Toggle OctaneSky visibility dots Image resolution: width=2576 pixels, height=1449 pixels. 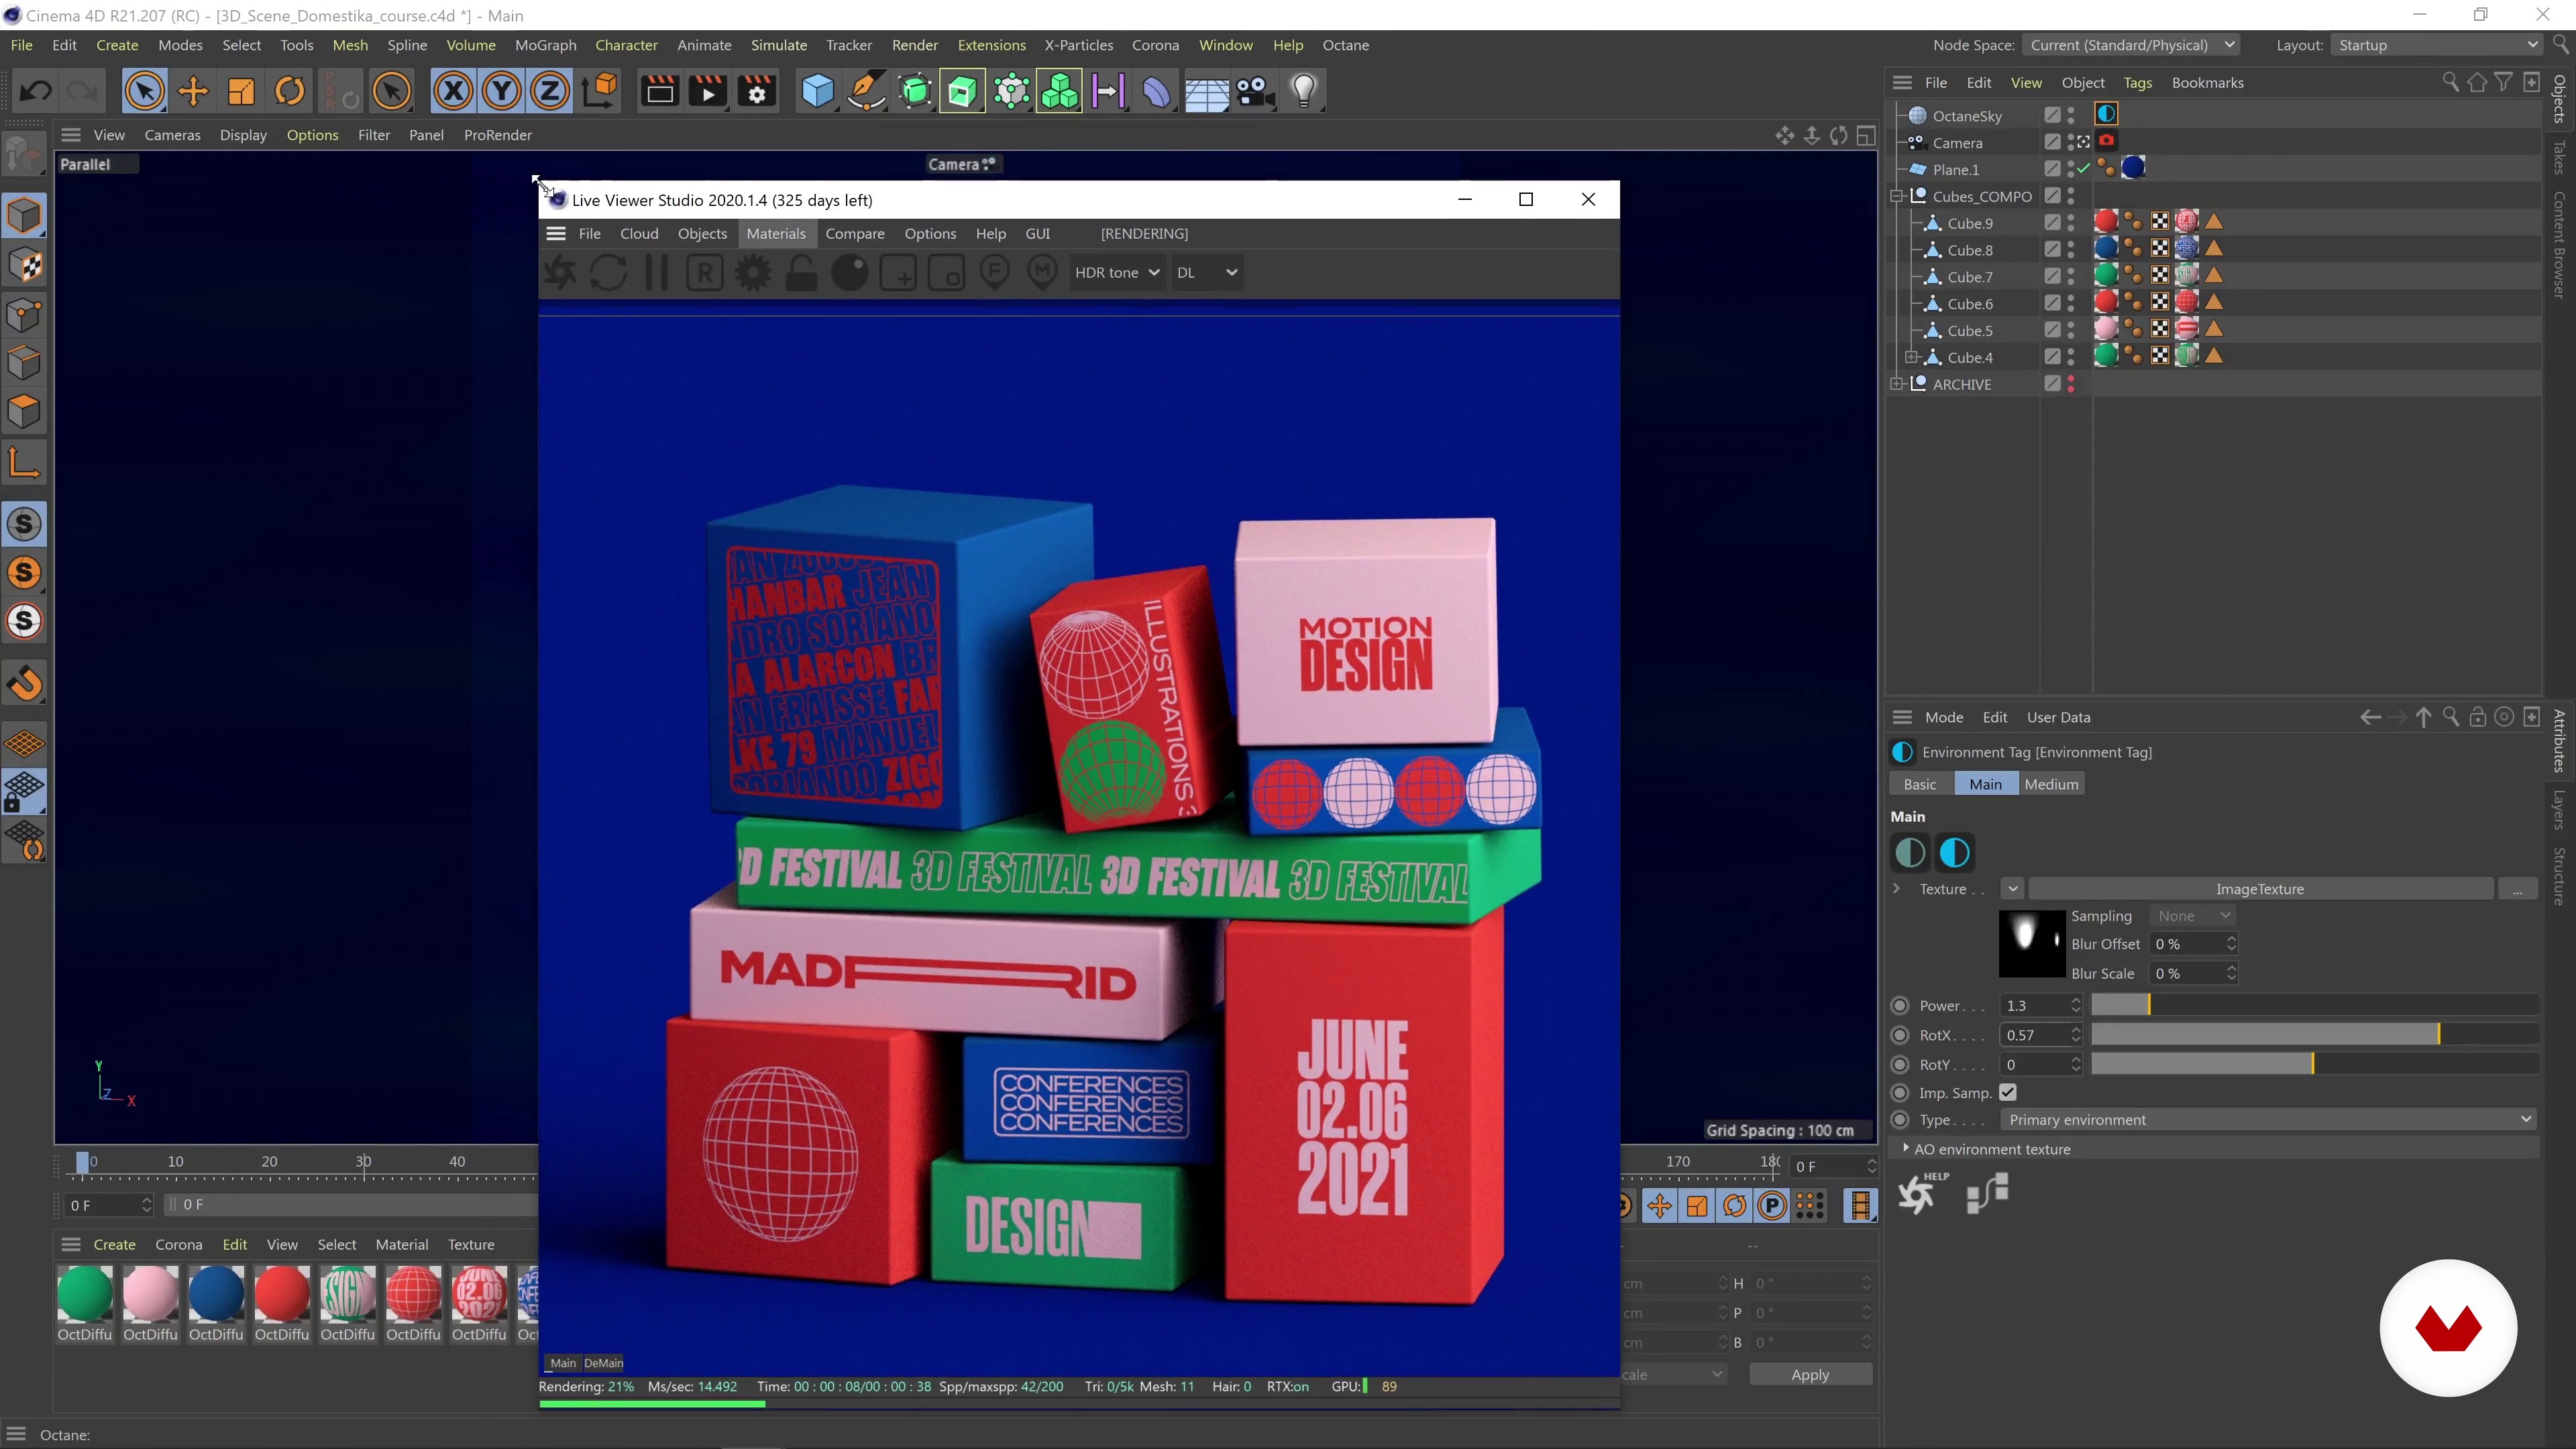(x=2071, y=116)
